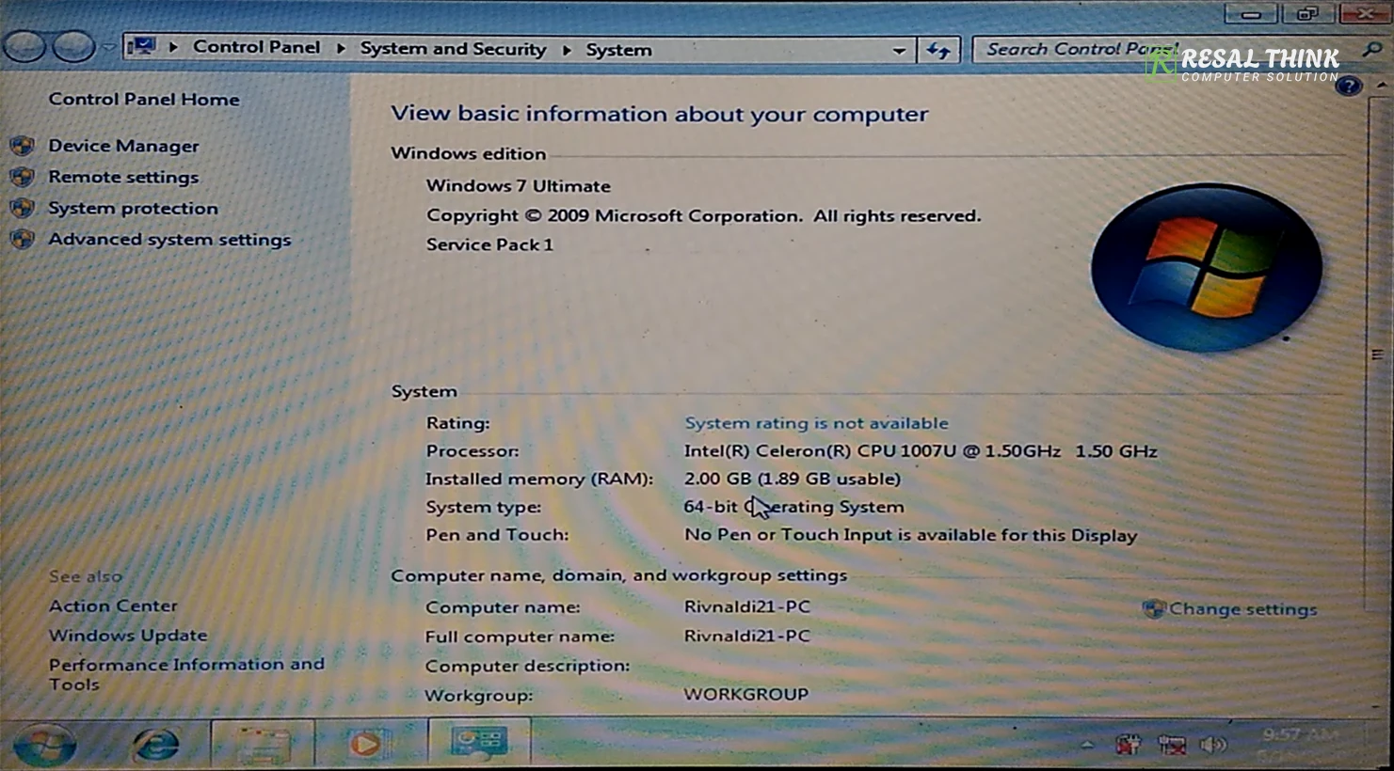
Task: Open the Device Manager link text
Action: tap(123, 146)
